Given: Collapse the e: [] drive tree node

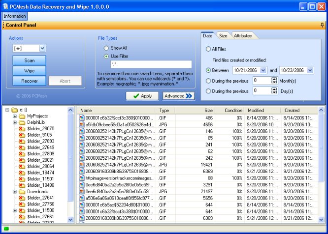Looking at the screenshot, I should pyautogui.click(x=7, y=110).
